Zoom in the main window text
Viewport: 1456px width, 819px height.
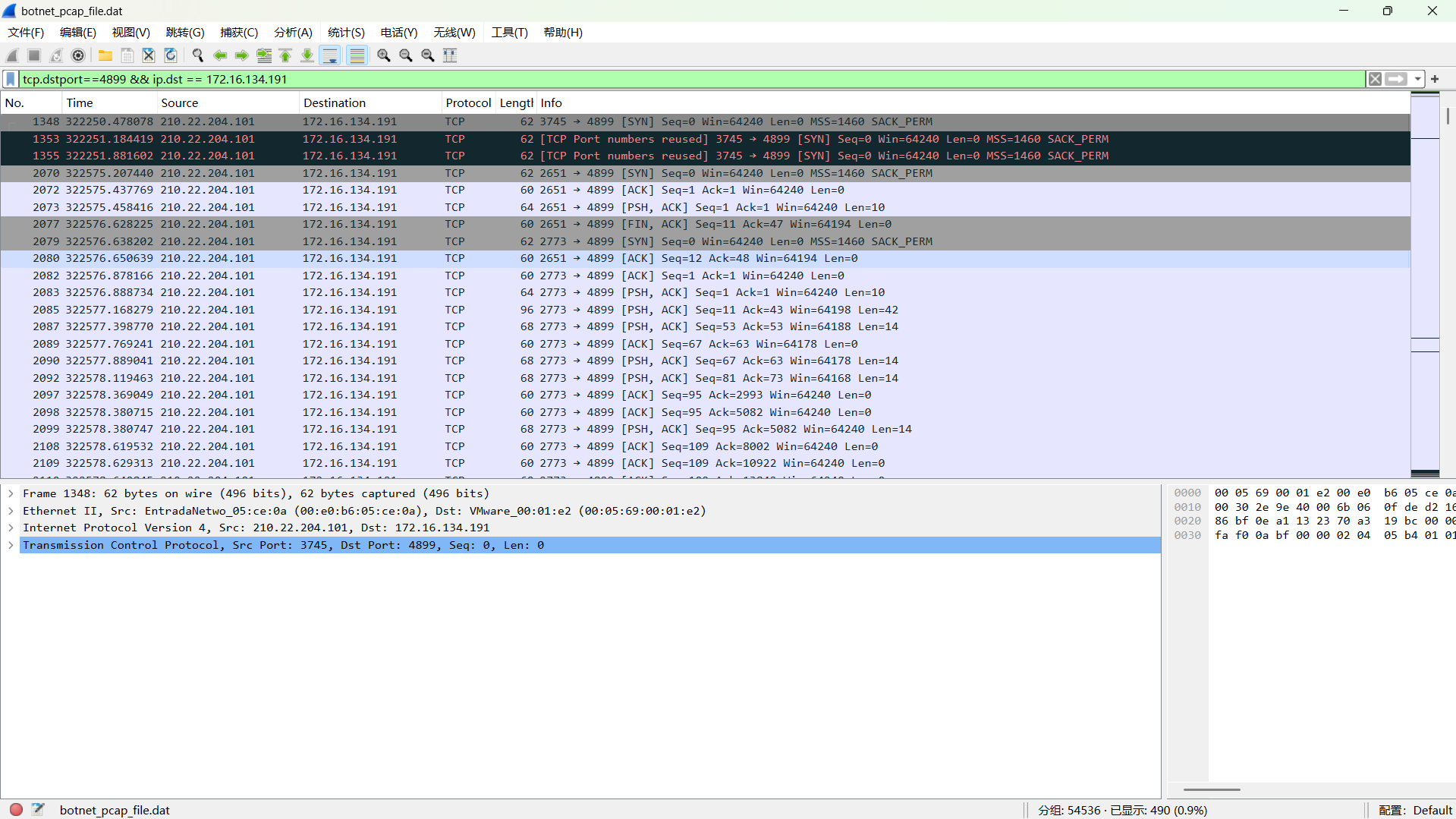tap(384, 55)
